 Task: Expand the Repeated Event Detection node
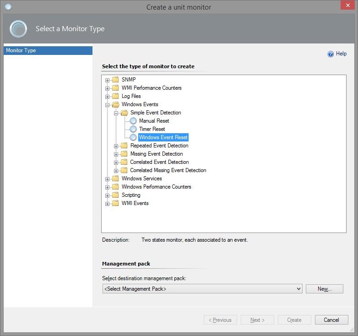116,146
